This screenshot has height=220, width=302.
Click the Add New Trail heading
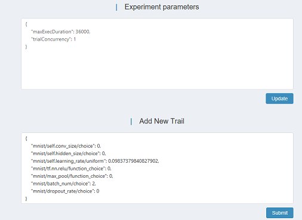point(162,121)
